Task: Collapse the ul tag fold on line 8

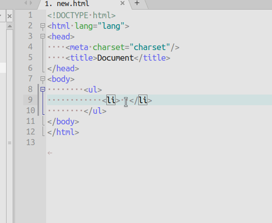Action: point(43,89)
